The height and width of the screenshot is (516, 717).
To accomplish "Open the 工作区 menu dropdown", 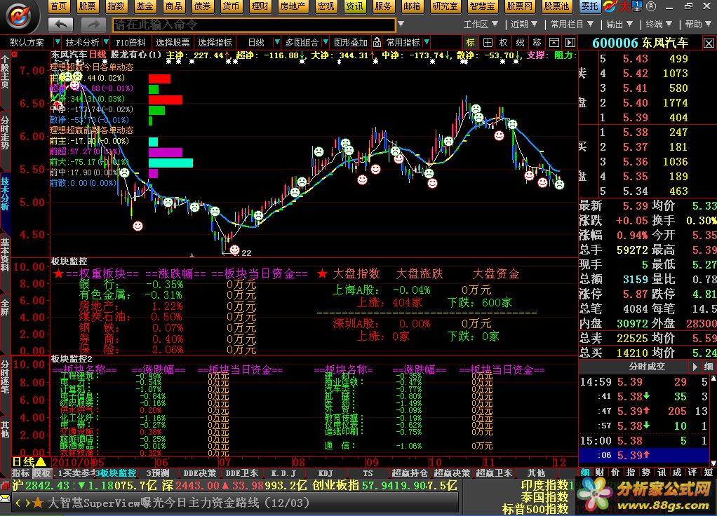I will [481, 25].
